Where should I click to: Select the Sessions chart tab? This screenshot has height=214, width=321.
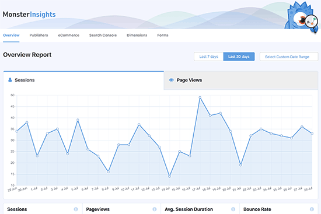pos(83,80)
